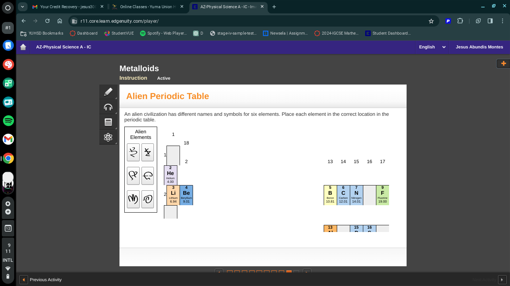
Task: Select the pencil note-taking tool
Action: (x=108, y=92)
